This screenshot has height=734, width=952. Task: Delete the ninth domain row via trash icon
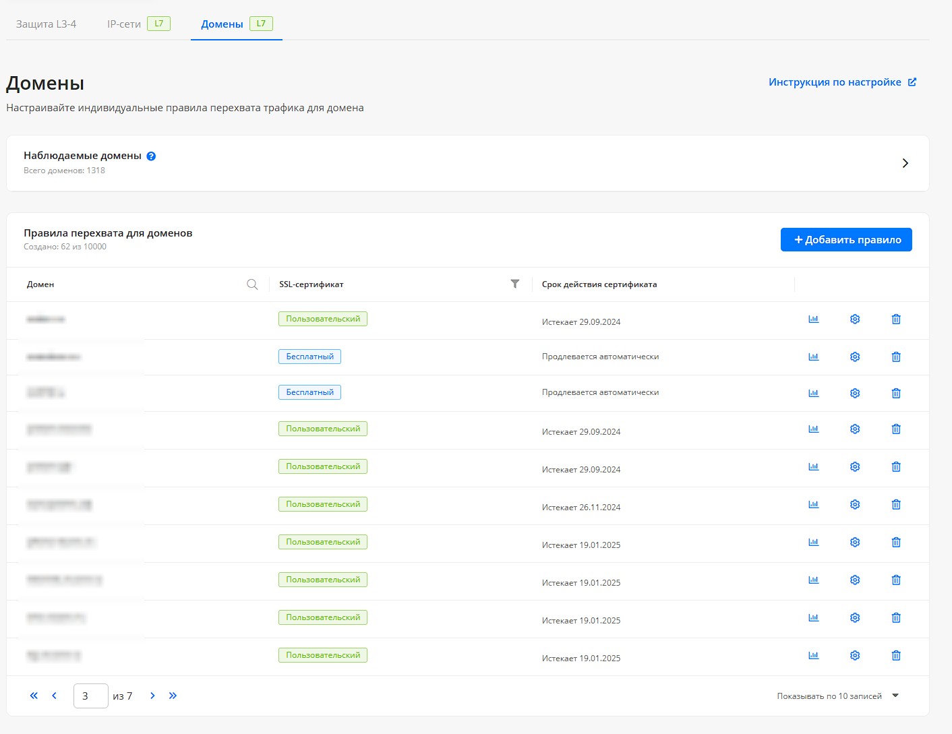coord(896,617)
